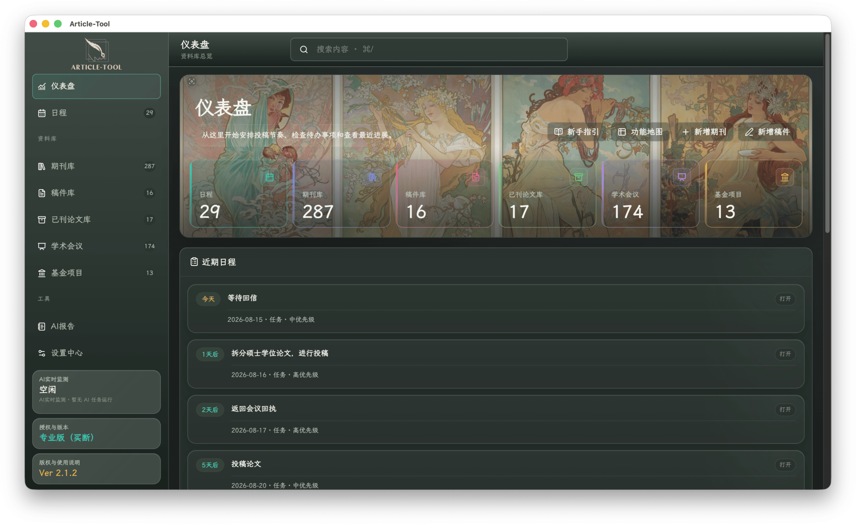Click the 学术会议 count badge 174
This screenshot has width=856, height=524.
click(x=150, y=246)
